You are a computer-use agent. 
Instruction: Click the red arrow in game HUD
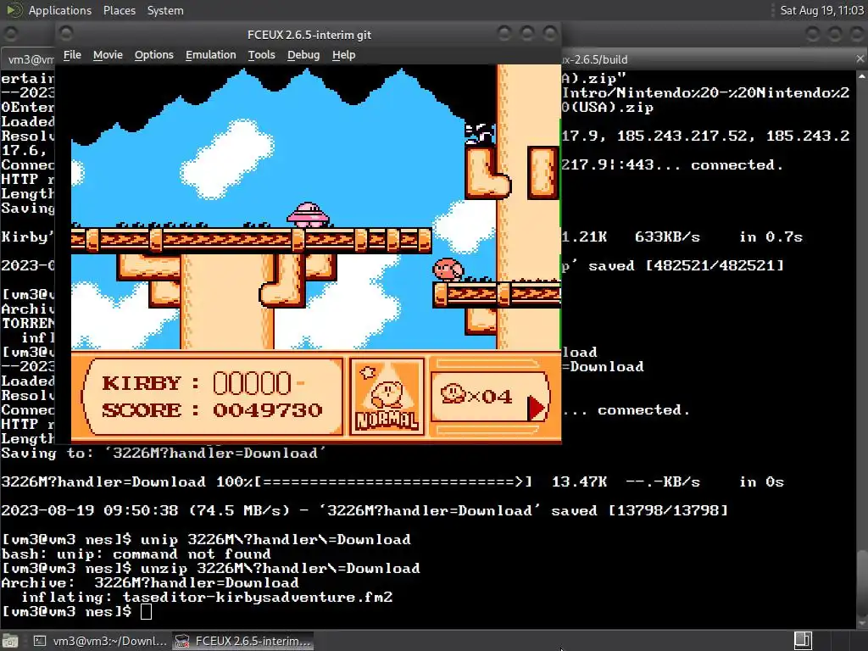pos(536,409)
